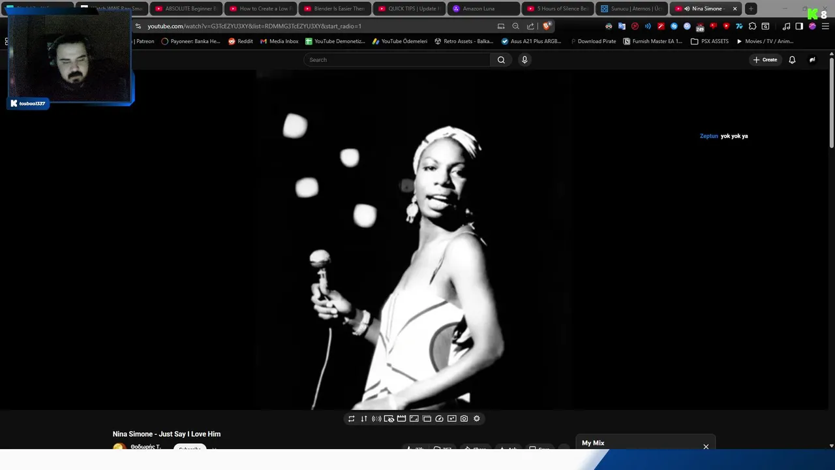
Task: Click the music note icon in toolbar
Action: tap(786, 26)
